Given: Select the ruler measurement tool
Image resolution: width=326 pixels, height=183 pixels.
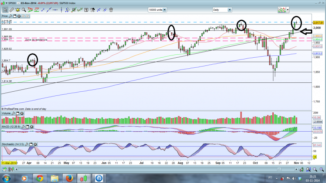Looking at the screenshot, I should 11,10.
